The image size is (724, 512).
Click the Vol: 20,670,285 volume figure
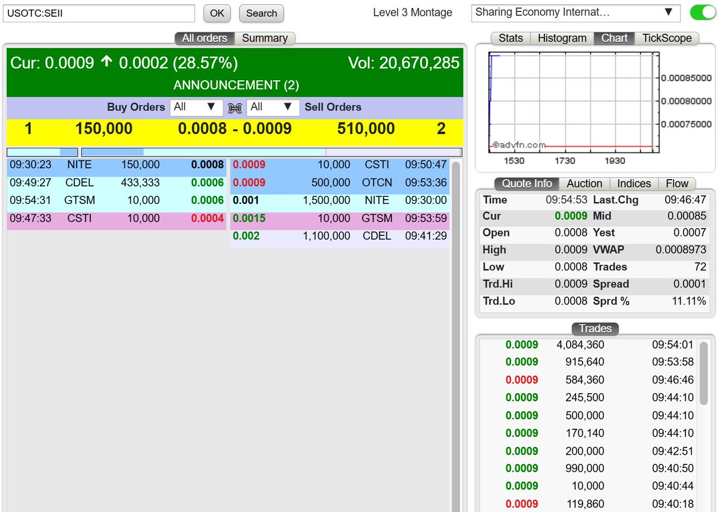404,63
